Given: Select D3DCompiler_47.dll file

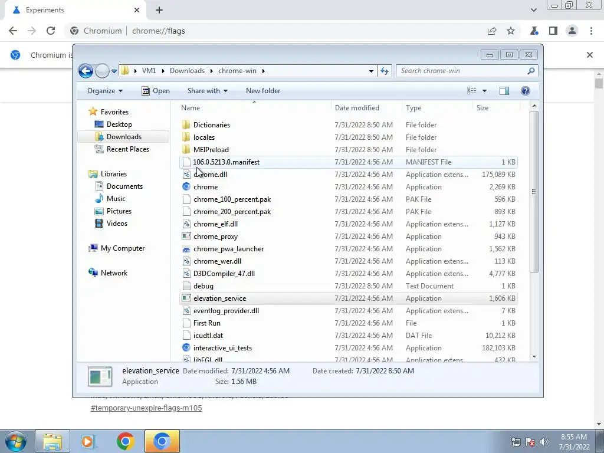Looking at the screenshot, I should pyautogui.click(x=224, y=274).
